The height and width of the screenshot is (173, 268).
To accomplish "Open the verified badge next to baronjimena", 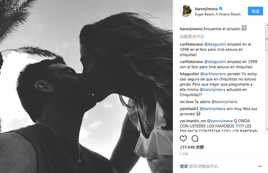I will click(x=221, y=9).
